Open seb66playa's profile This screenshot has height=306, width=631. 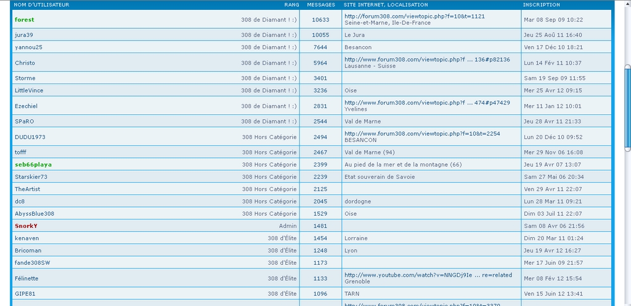tap(33, 164)
